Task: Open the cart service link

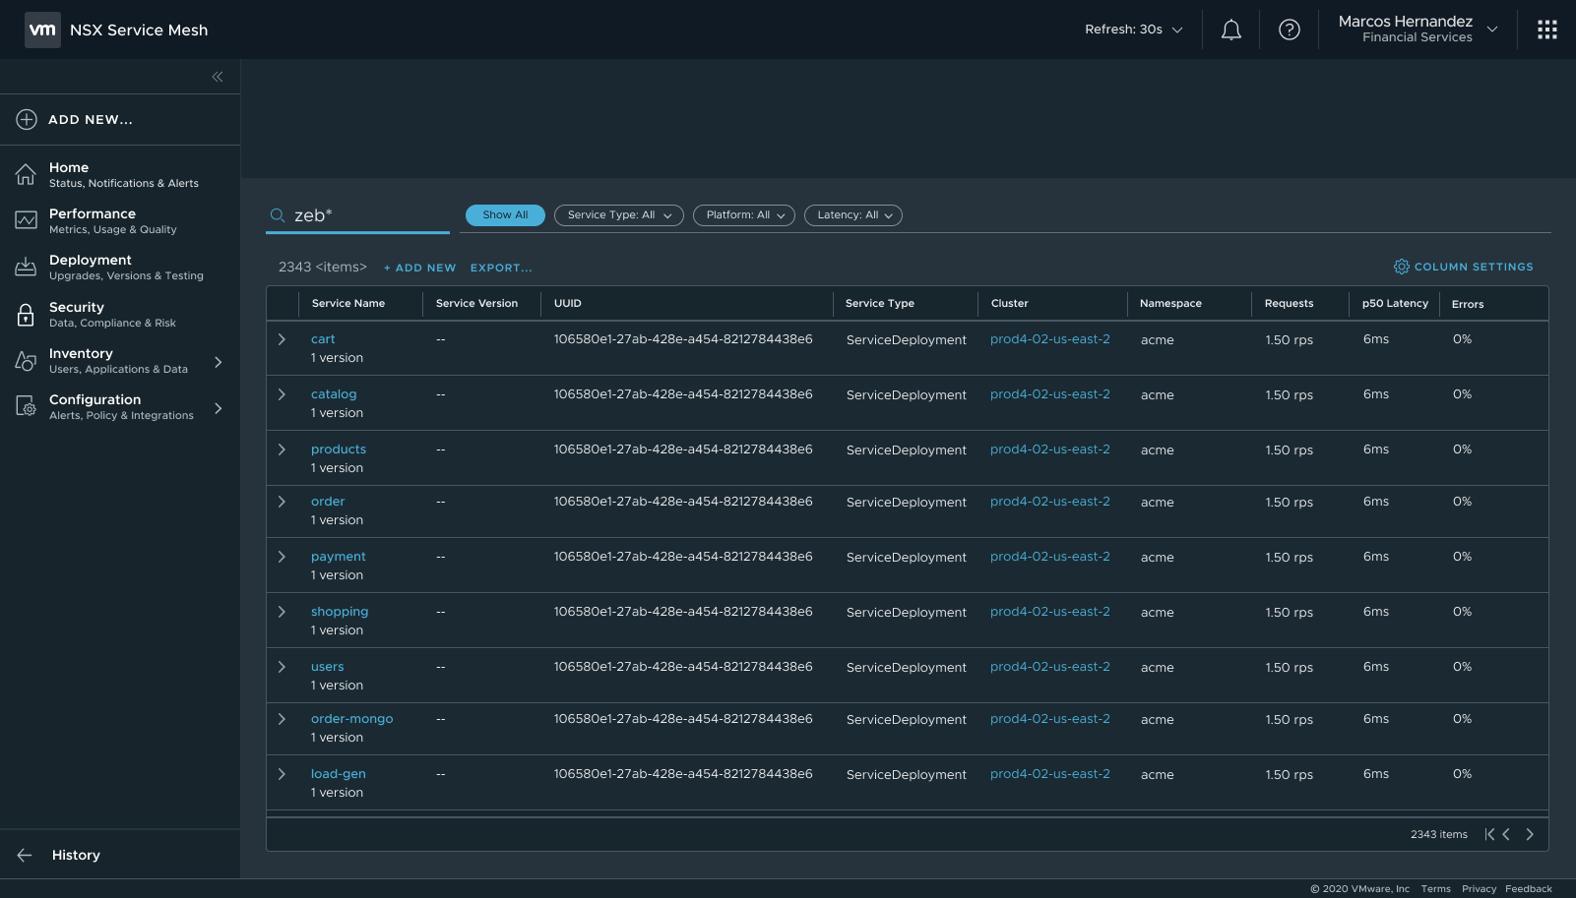Action: pyautogui.click(x=323, y=339)
